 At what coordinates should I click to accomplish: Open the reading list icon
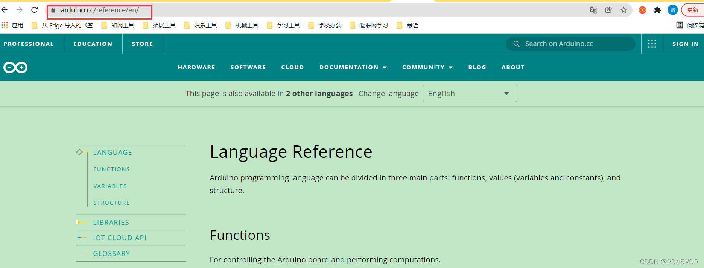click(680, 25)
